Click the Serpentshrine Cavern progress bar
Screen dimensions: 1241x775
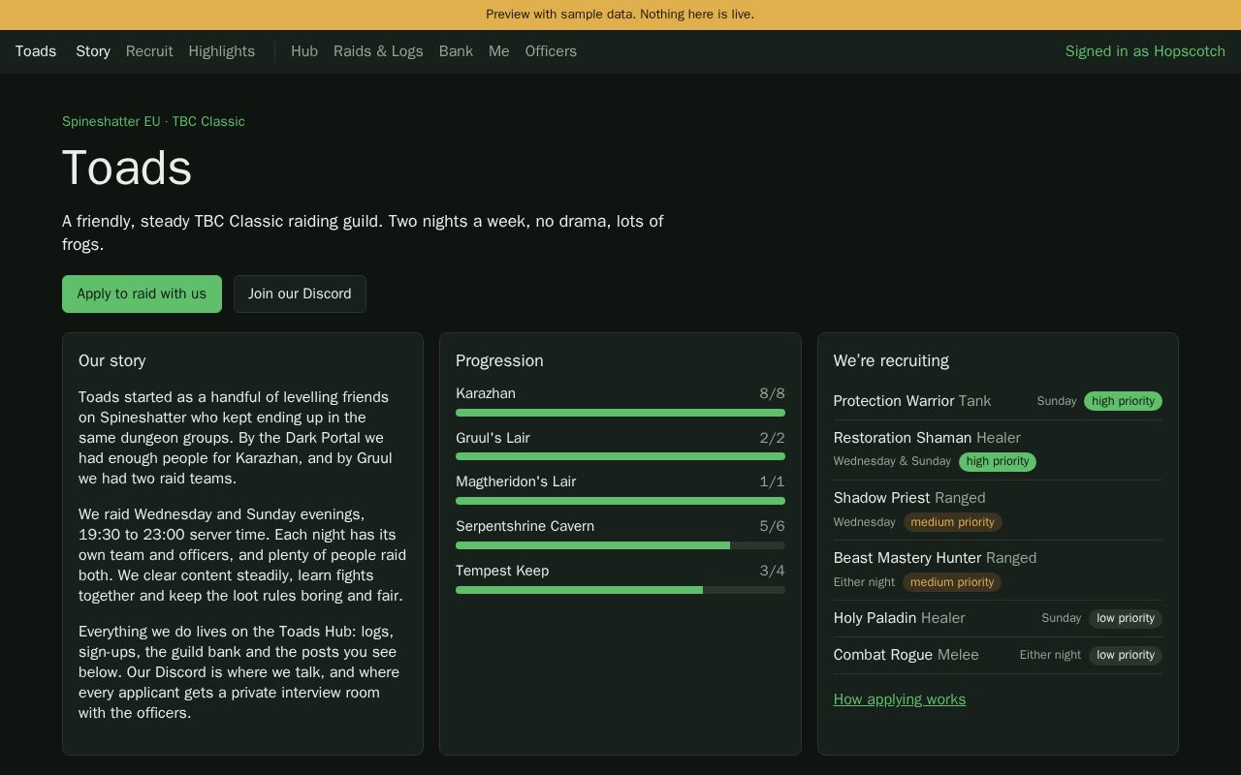tap(620, 545)
